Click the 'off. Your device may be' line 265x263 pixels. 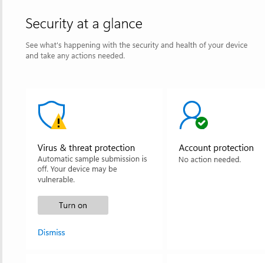pos(77,169)
